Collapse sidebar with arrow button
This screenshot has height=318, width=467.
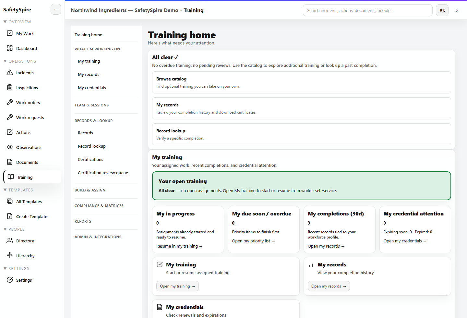tap(56, 10)
